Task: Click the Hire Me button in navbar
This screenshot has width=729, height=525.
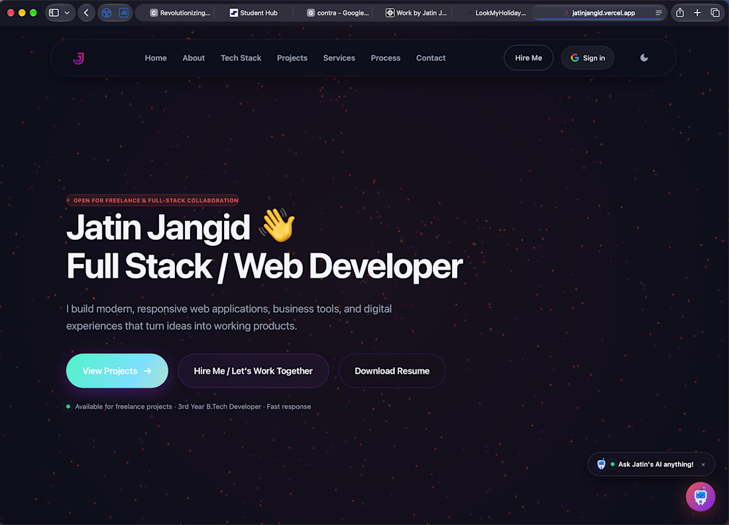Action: tap(528, 58)
